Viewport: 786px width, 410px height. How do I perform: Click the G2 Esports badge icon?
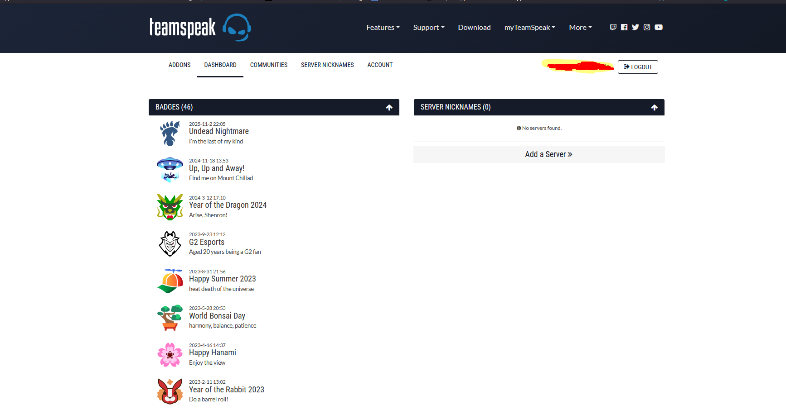coord(170,243)
